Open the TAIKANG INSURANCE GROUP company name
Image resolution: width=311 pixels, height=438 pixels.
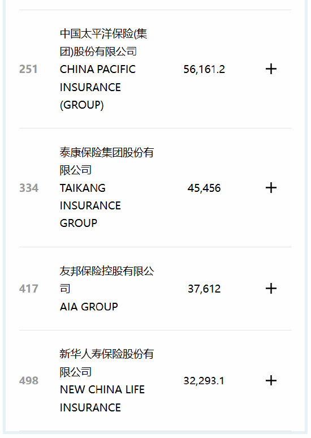pyautogui.click(x=90, y=205)
